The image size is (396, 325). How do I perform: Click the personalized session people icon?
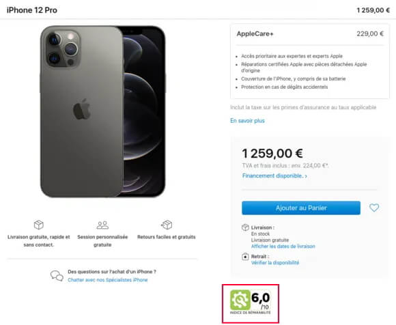click(x=102, y=225)
